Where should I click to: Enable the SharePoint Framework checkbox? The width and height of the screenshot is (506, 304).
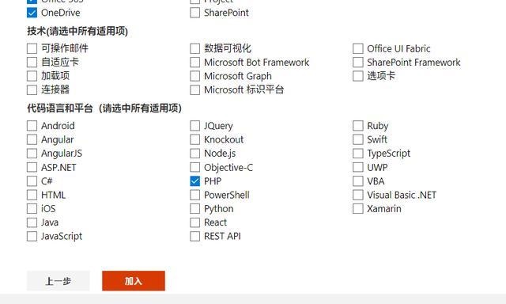tap(358, 62)
